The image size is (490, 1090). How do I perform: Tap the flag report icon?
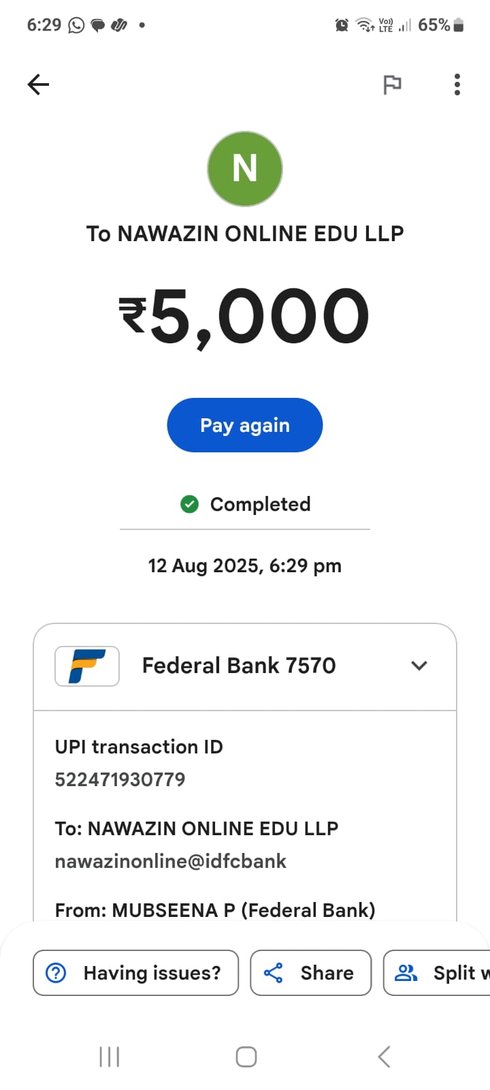[392, 84]
